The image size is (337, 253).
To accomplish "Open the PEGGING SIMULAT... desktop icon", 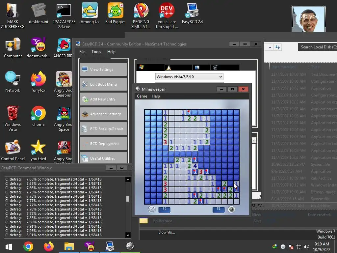I will coord(141,15).
